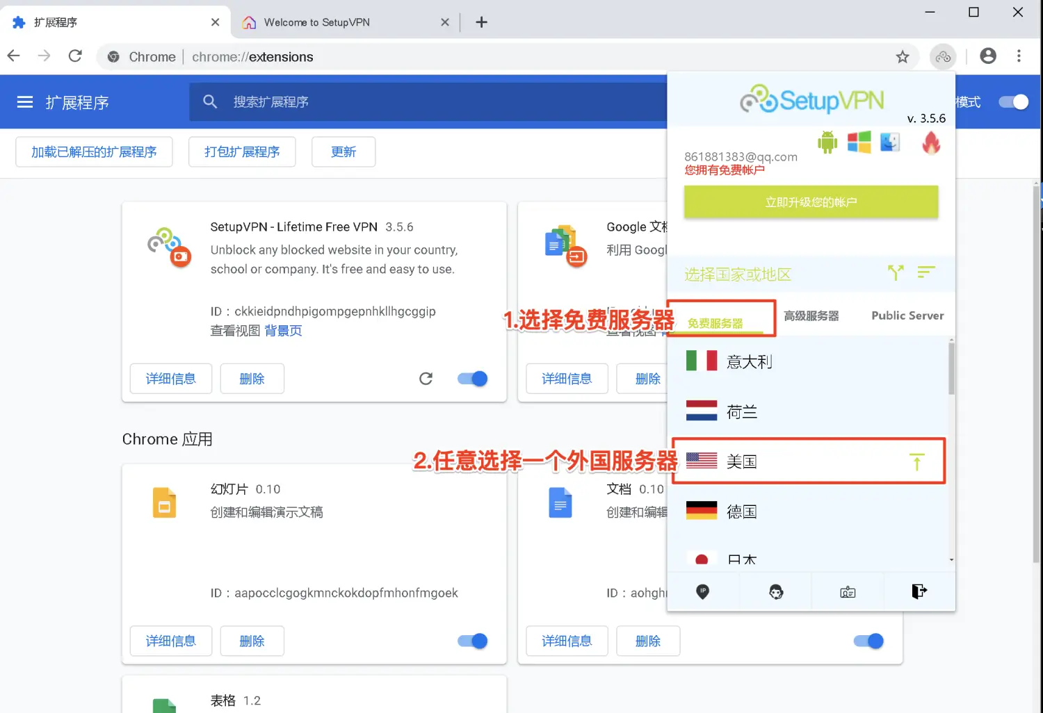
Task: Open the IP location pin icon
Action: pos(703,591)
